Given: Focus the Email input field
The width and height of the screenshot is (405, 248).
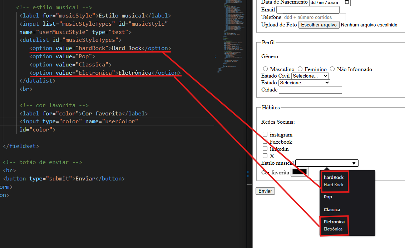Looking at the screenshot, I should 308,10.
